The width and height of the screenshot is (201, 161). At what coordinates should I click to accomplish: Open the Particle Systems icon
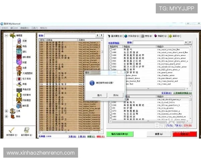(x=19, y=78)
